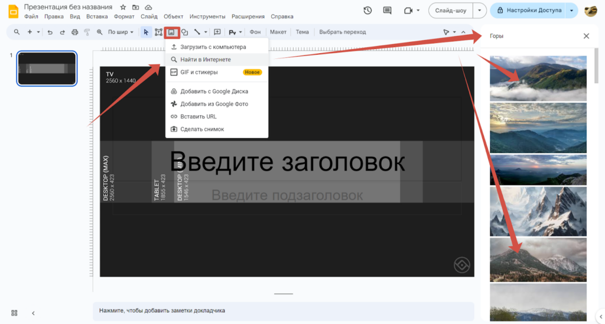The width and height of the screenshot is (605, 324).
Task: Select the paint format roller icon
Action: tap(87, 32)
